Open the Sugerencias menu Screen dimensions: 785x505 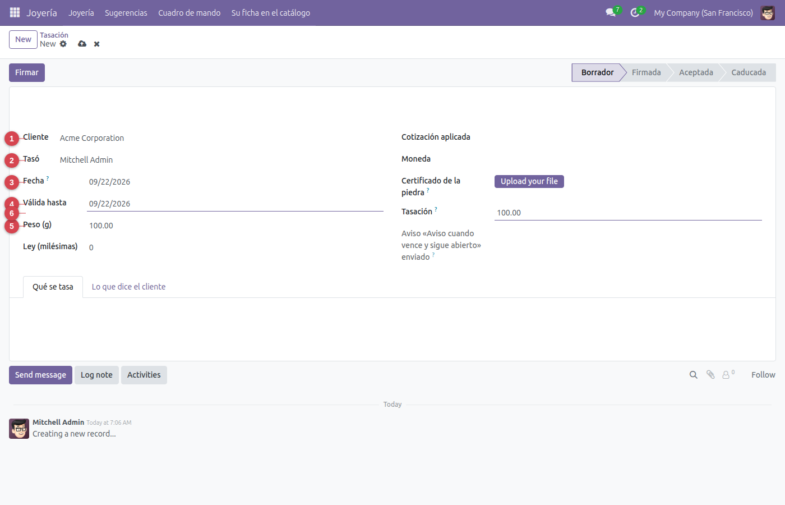[126, 12]
